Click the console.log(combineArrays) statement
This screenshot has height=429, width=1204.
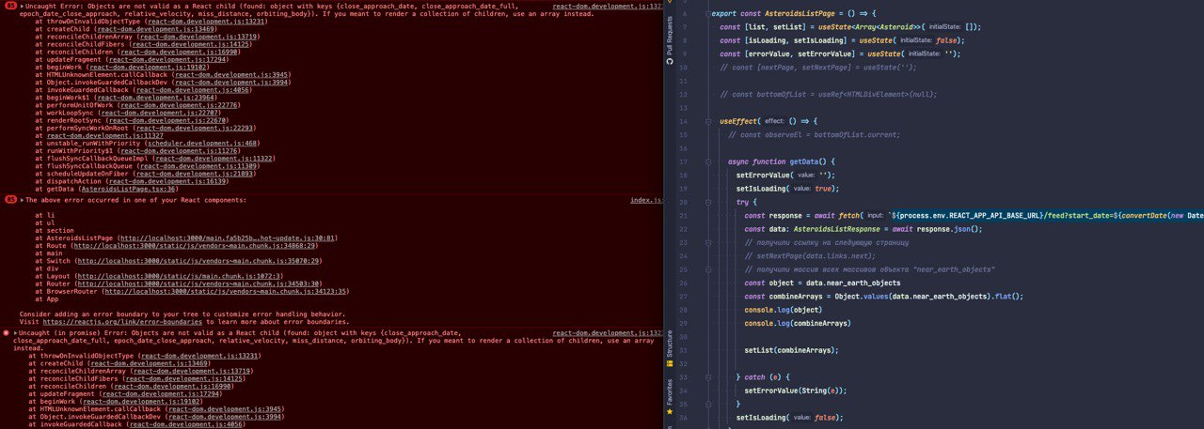(x=798, y=323)
